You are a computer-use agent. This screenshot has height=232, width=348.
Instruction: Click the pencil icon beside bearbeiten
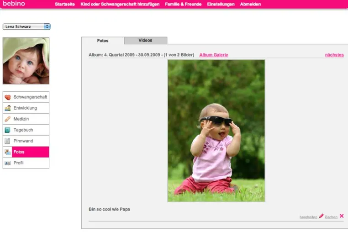[x=321, y=216]
